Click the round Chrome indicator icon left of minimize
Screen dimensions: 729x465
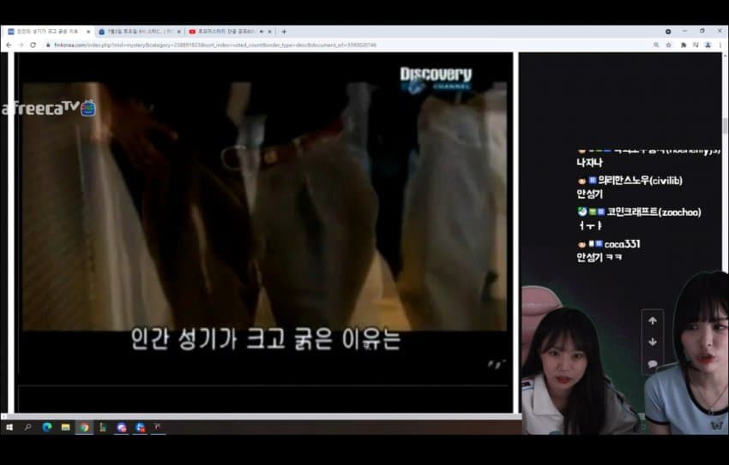pyautogui.click(x=668, y=32)
